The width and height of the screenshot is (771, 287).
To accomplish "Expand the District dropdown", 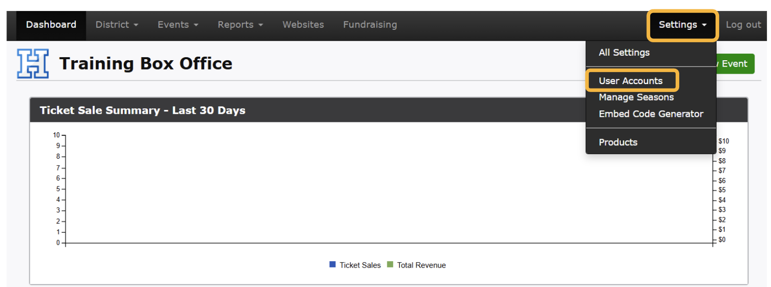I will coord(117,25).
